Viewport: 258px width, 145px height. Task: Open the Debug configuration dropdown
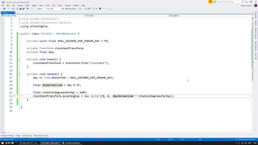point(41,9)
